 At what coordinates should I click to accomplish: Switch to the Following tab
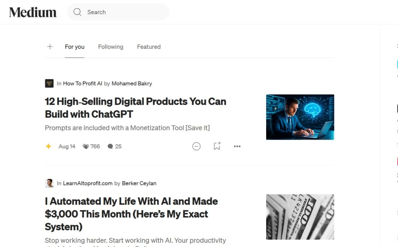(x=110, y=47)
